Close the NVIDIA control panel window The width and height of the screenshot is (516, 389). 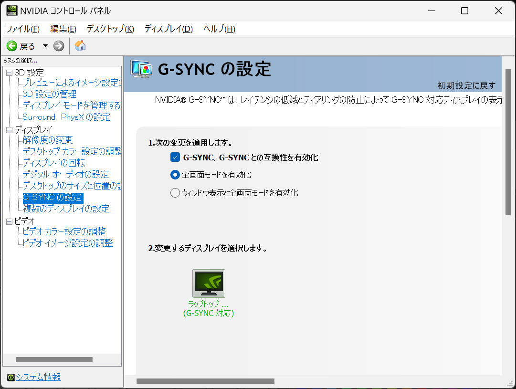coord(498,11)
